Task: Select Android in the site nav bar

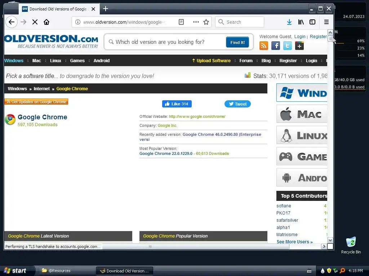Action: [x=101, y=60]
